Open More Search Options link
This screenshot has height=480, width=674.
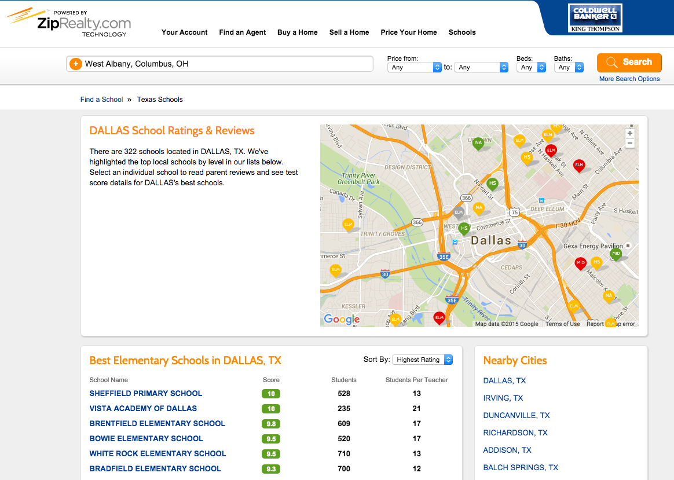pyautogui.click(x=629, y=79)
